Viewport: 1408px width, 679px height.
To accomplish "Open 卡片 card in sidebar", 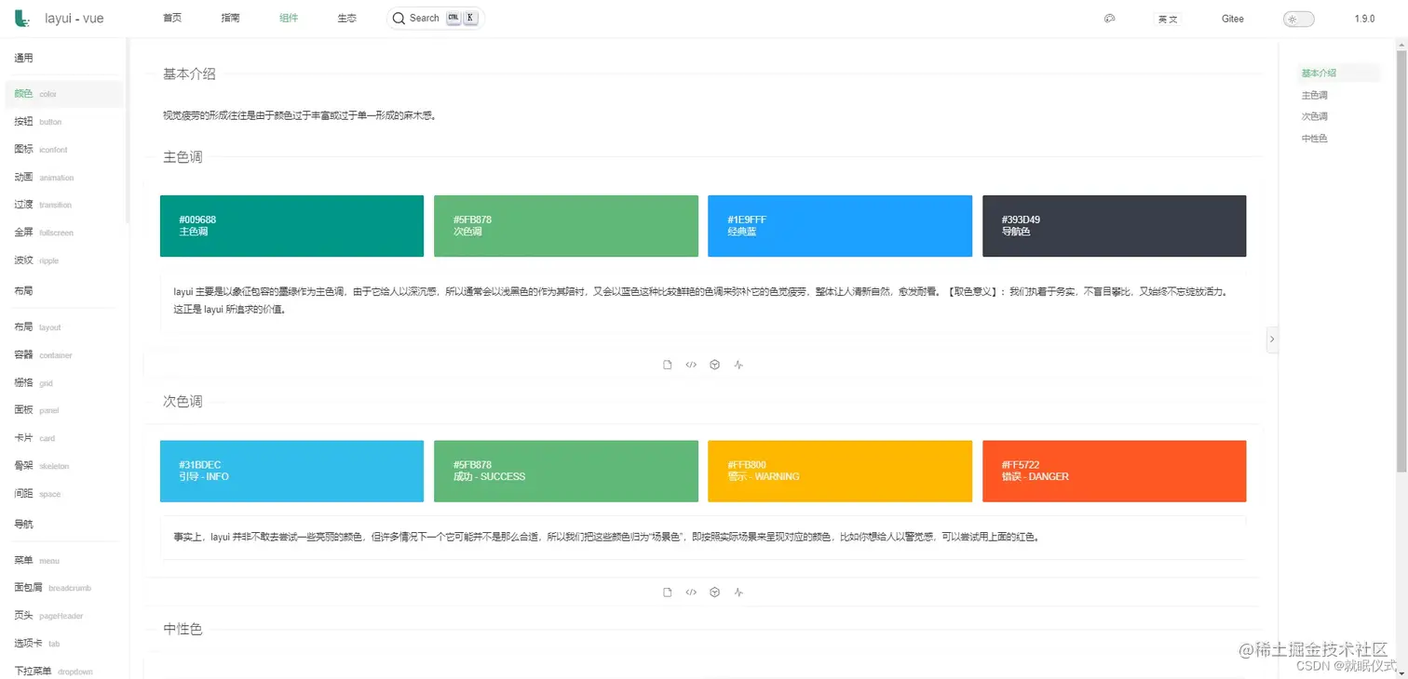I will (x=63, y=438).
